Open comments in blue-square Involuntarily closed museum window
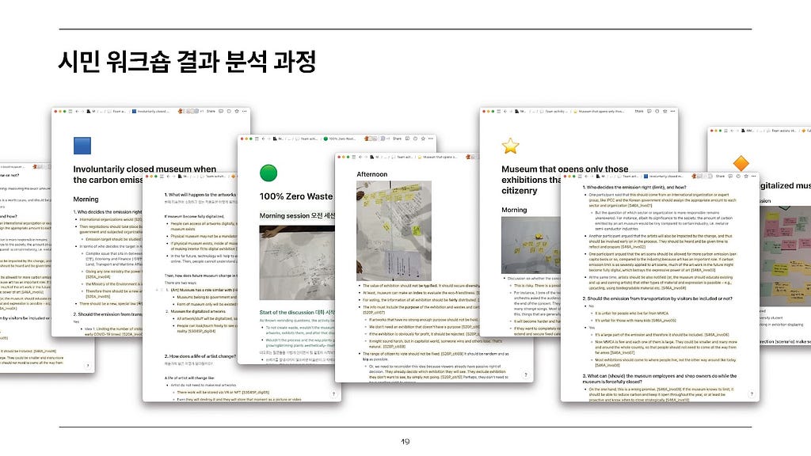This screenshot has width=811, height=456. click(x=221, y=111)
